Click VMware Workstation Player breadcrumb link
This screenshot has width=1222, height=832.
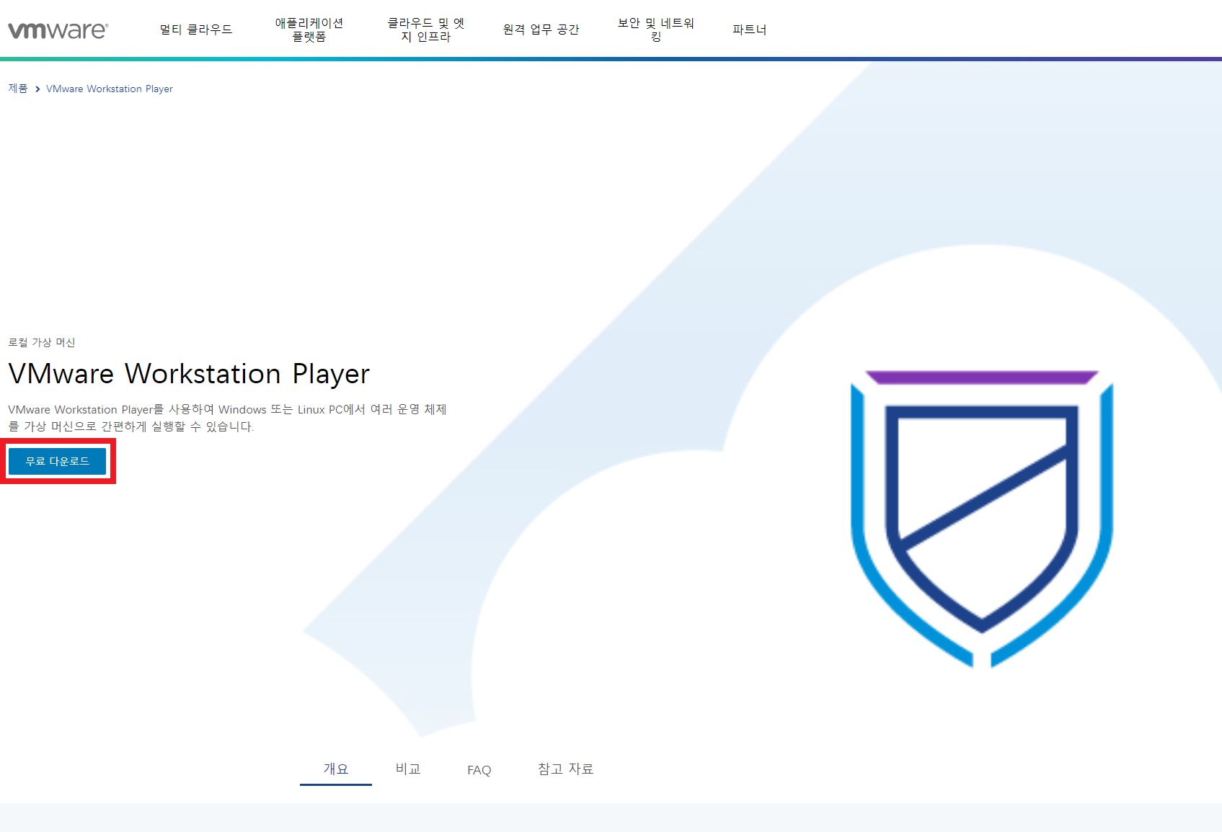(110, 89)
